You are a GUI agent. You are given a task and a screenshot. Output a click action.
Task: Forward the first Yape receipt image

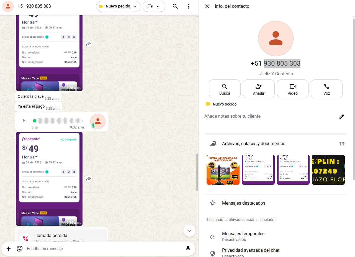89,44
